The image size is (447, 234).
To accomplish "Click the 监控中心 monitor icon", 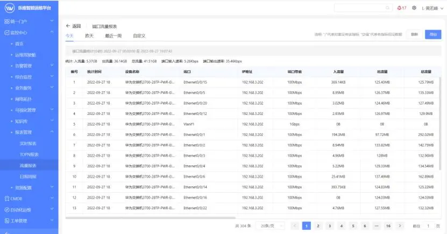I will (7, 33).
